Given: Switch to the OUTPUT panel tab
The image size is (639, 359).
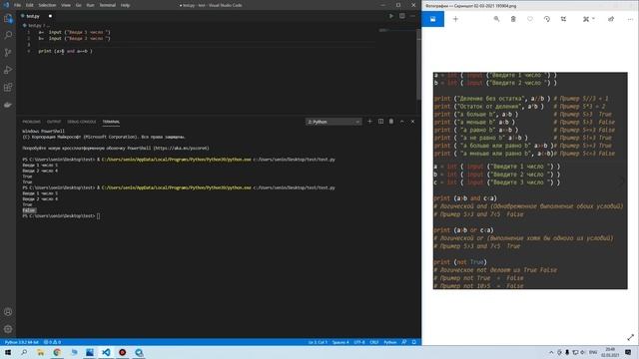Looking at the screenshot, I should (54, 122).
